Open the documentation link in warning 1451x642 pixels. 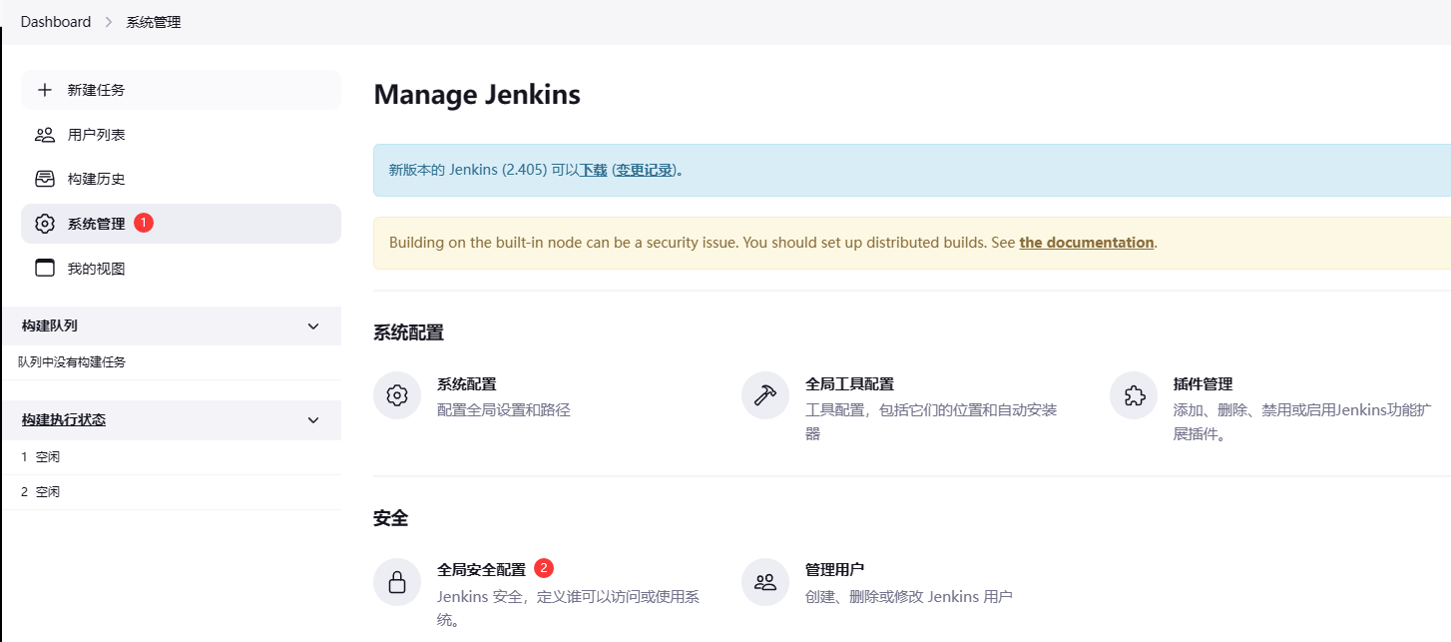[x=1087, y=243]
